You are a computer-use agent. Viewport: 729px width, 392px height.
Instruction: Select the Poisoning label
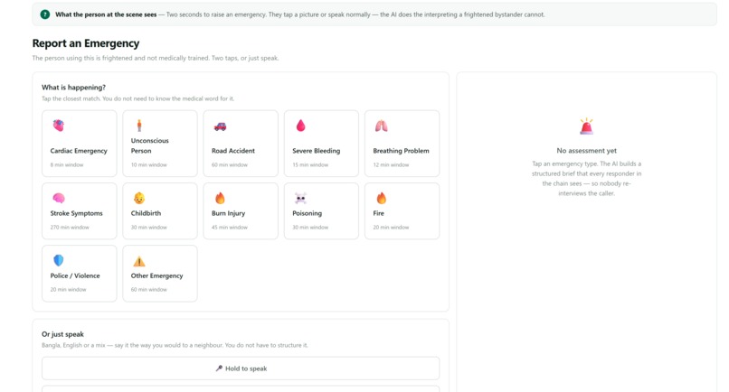click(x=307, y=213)
